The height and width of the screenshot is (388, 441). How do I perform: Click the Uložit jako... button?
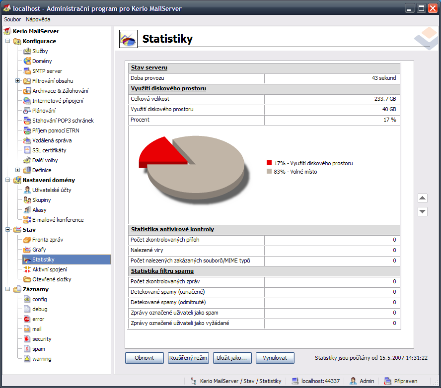click(232, 358)
